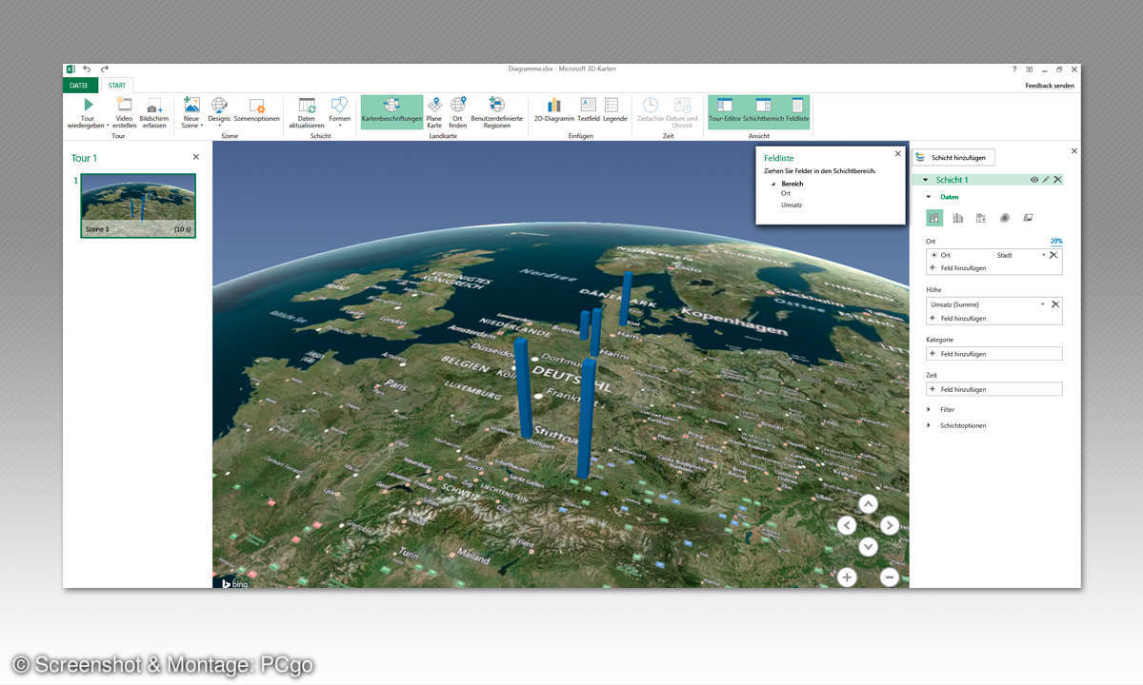Insert a Legende
The width and height of the screenshot is (1143, 685).
click(614, 110)
